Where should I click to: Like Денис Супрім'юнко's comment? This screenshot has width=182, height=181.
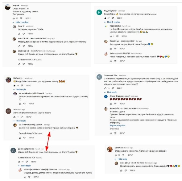tap(19, 162)
